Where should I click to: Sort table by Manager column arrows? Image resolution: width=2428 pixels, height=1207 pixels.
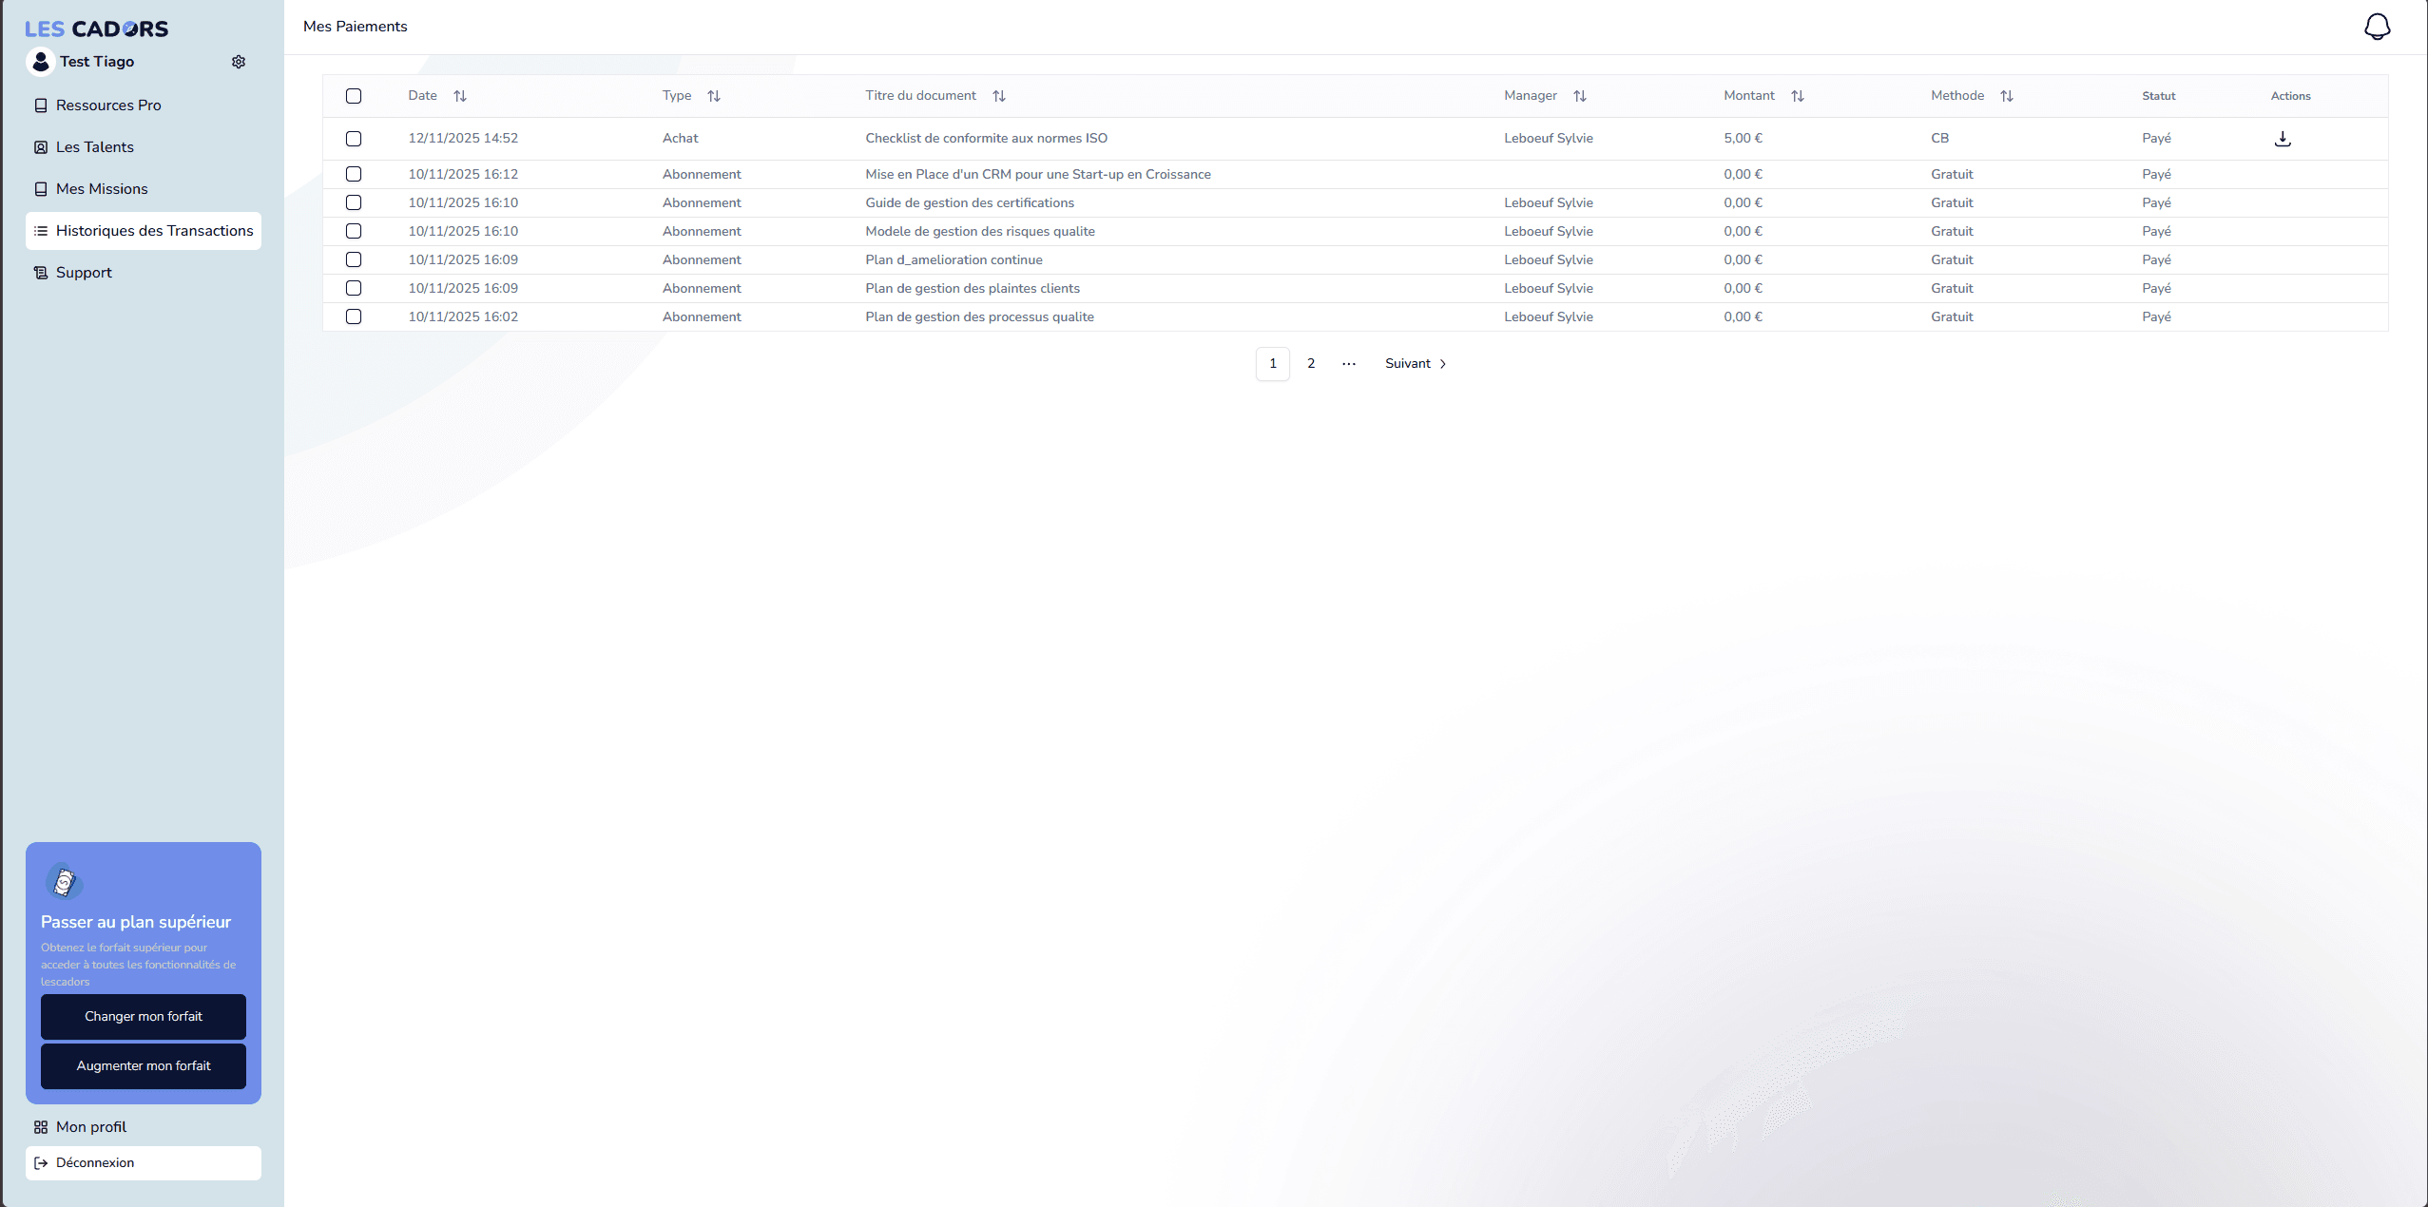point(1580,96)
